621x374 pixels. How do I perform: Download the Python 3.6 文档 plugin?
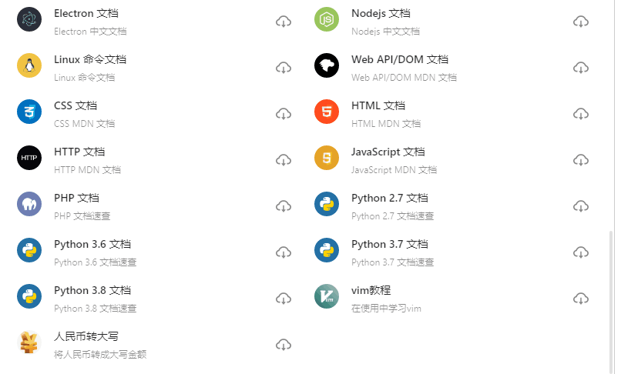[284, 252]
